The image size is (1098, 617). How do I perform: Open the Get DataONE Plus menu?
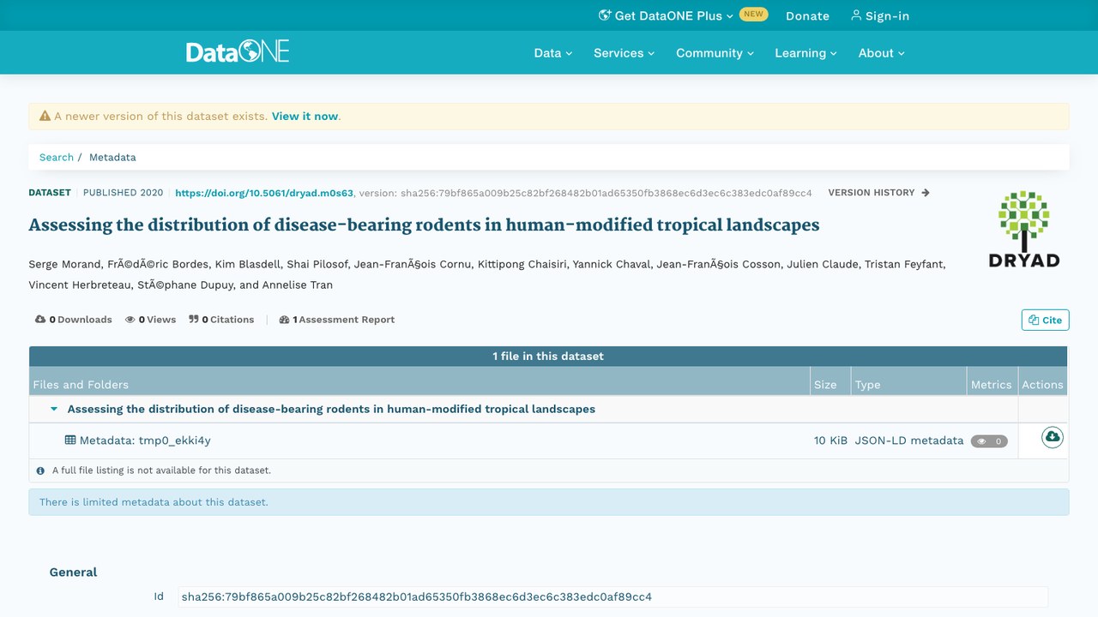667,15
